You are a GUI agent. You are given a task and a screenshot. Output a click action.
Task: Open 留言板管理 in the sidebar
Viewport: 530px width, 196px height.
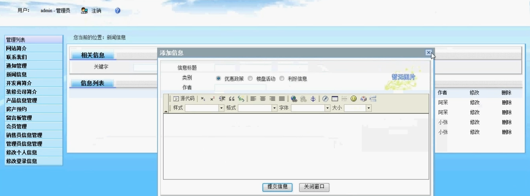tap(34, 118)
